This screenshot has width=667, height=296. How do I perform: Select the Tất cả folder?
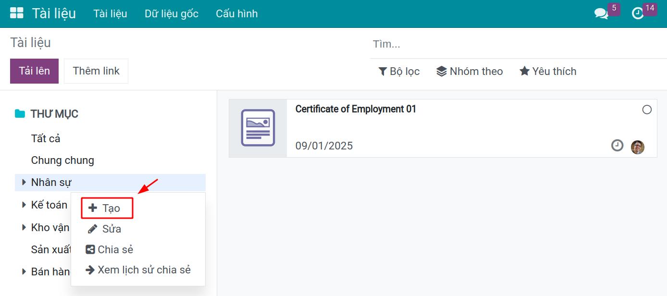(x=46, y=138)
